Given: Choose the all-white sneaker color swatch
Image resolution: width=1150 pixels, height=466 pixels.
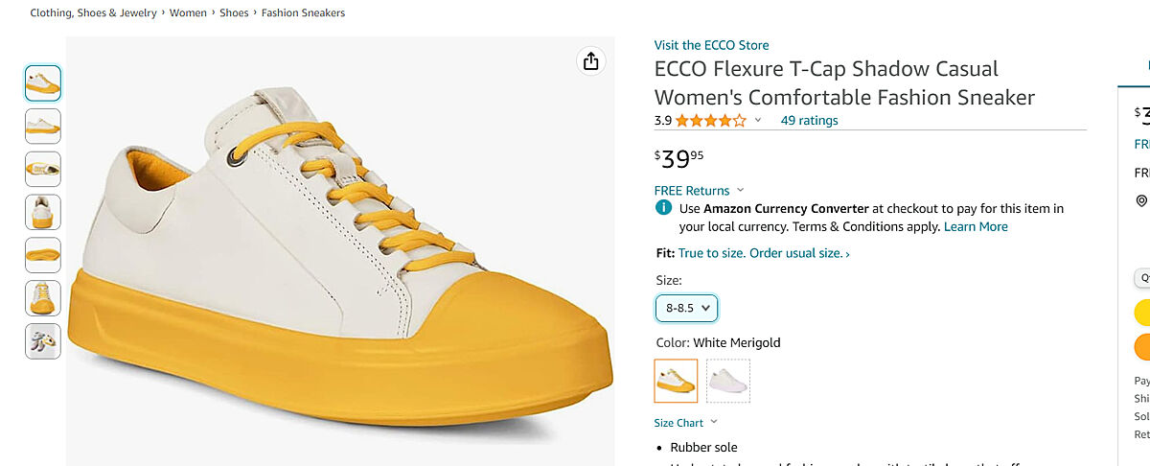Looking at the screenshot, I should tap(728, 381).
